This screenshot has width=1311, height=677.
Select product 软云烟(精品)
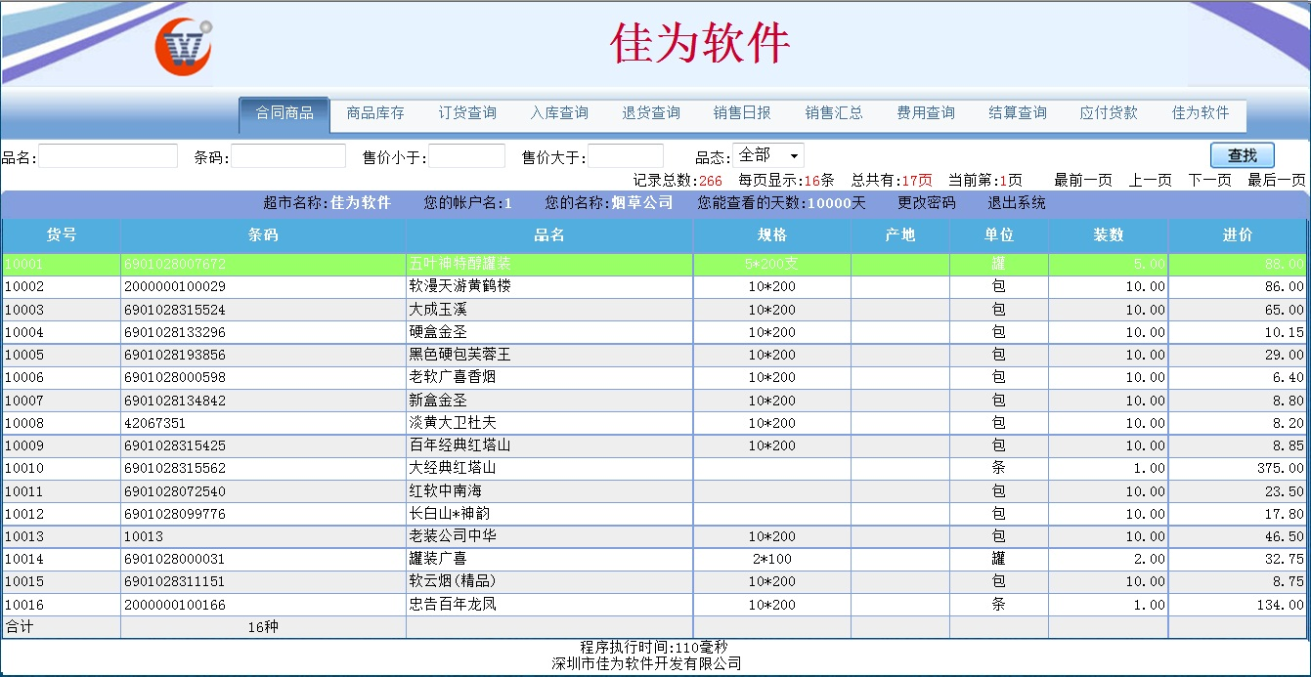pos(453,581)
